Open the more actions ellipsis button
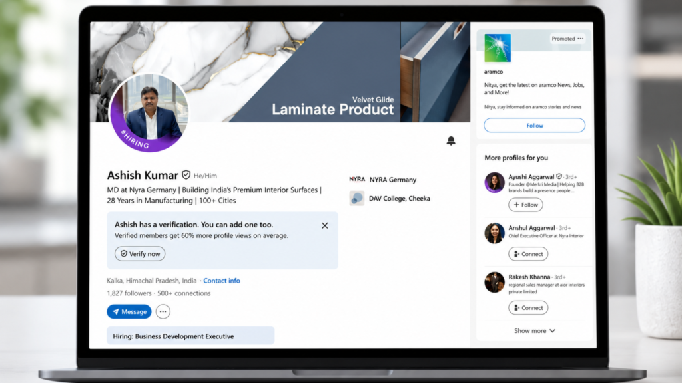This screenshot has width=682, height=383. click(163, 311)
